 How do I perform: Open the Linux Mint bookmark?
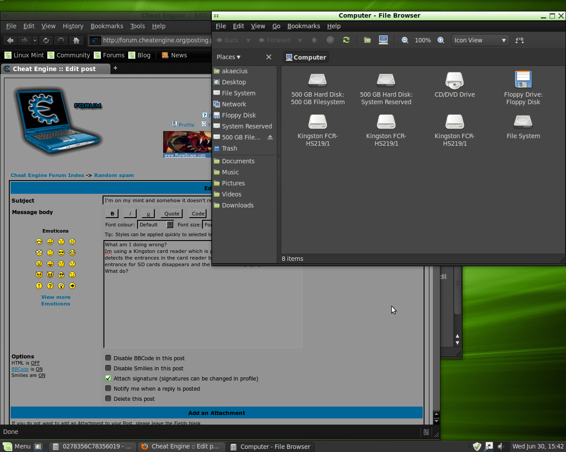point(24,55)
